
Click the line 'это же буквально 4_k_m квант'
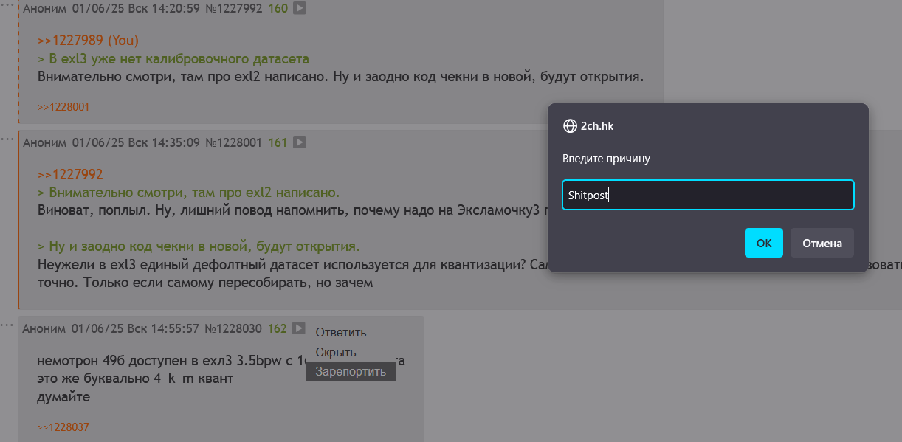[x=135, y=379]
